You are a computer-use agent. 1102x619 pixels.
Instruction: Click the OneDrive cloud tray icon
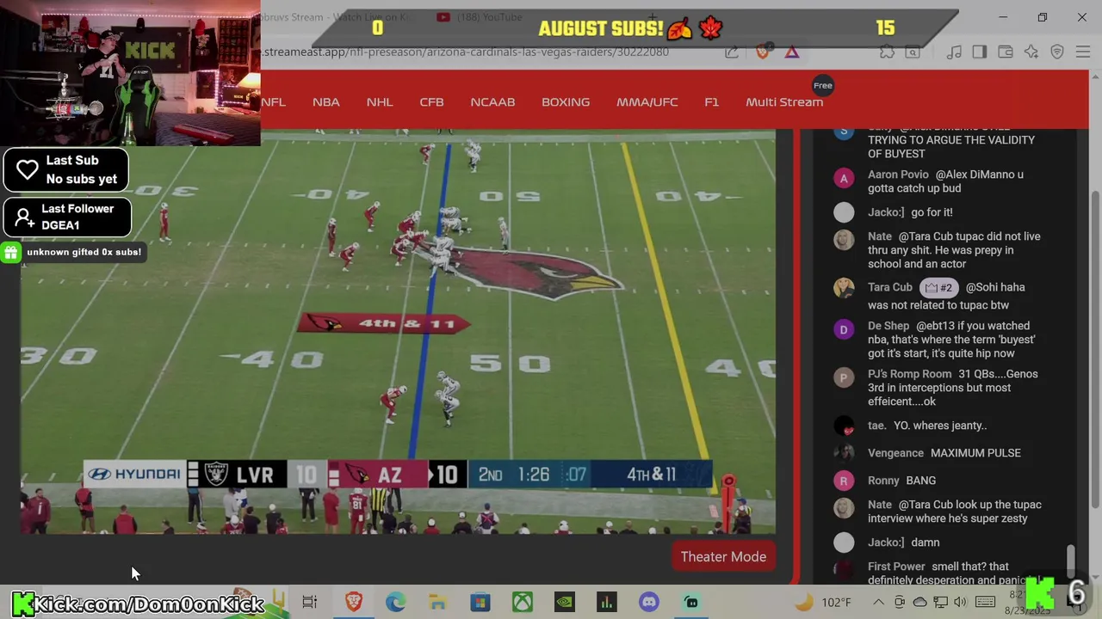[919, 602]
